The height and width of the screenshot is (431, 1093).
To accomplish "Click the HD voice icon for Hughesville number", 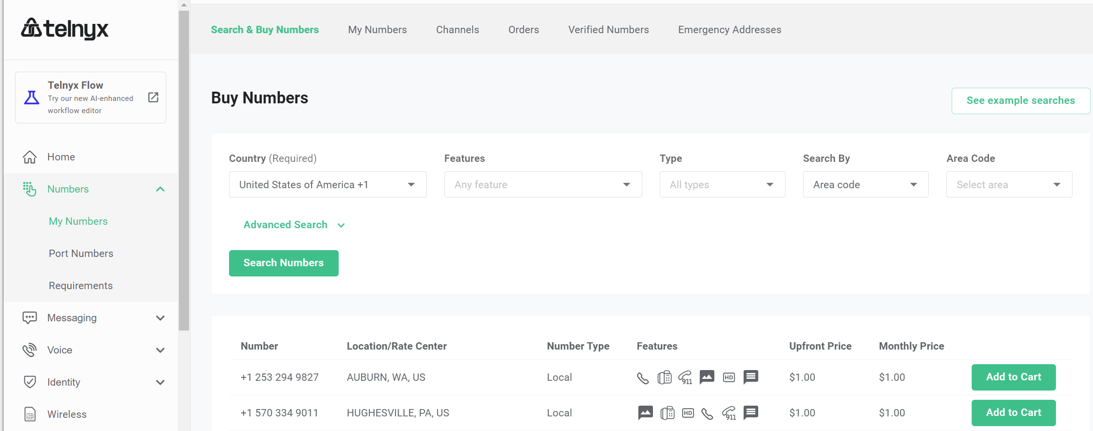I will [x=688, y=413].
